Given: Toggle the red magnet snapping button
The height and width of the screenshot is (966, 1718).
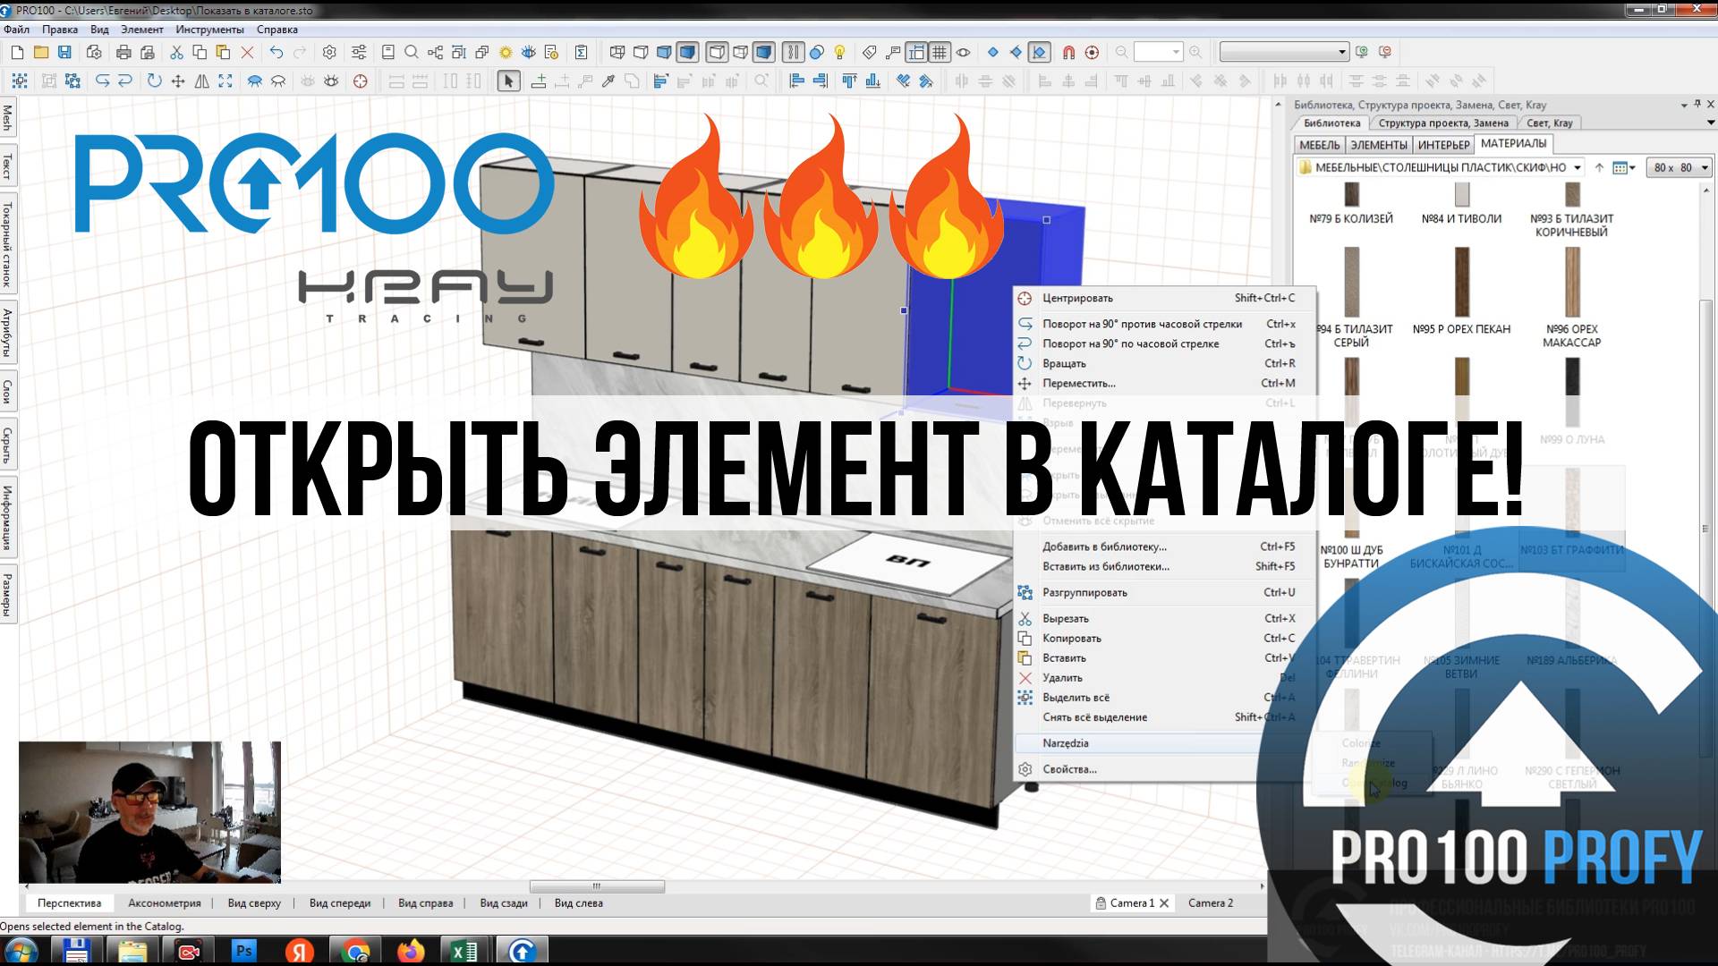Looking at the screenshot, I should tap(1068, 53).
